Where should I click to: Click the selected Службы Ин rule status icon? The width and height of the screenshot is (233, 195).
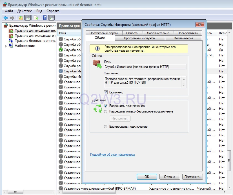coord(61,71)
